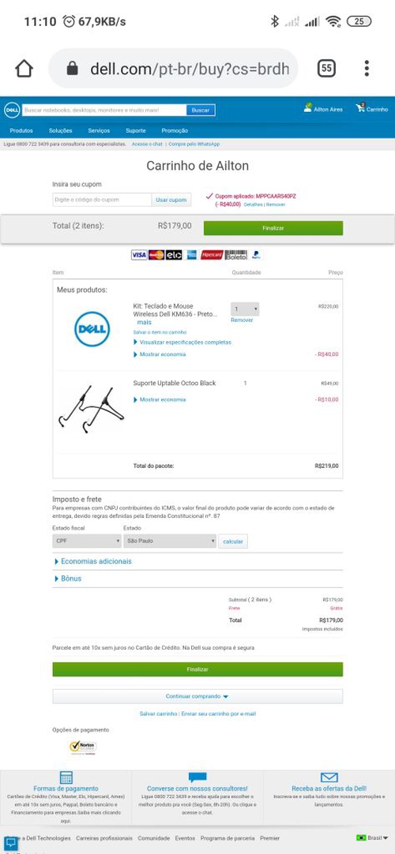395x854 pixels.
Task: Click the Dell logo in the header
Action: click(x=13, y=110)
